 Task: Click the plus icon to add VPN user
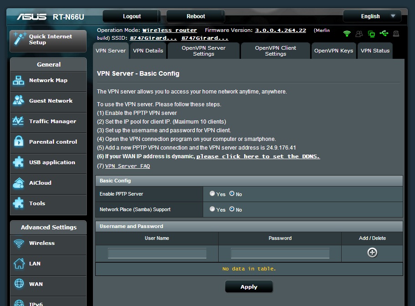(372, 253)
